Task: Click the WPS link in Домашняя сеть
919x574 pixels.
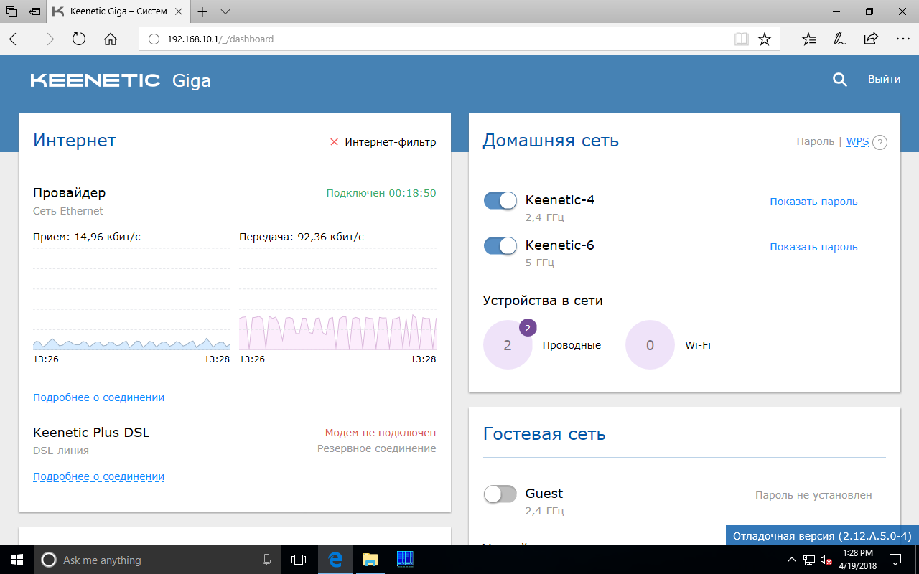Action: 857,142
